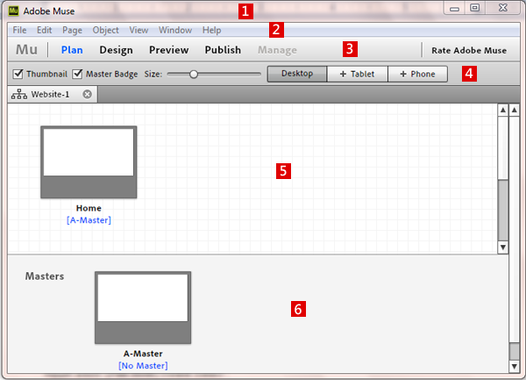Maximize the Adobe Muse window

[x=474, y=8]
